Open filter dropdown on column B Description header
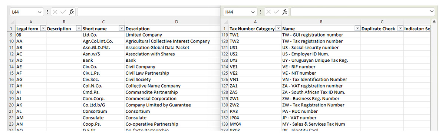Image resolution: width=445 pixels, height=136 pixels. (x=79, y=28)
